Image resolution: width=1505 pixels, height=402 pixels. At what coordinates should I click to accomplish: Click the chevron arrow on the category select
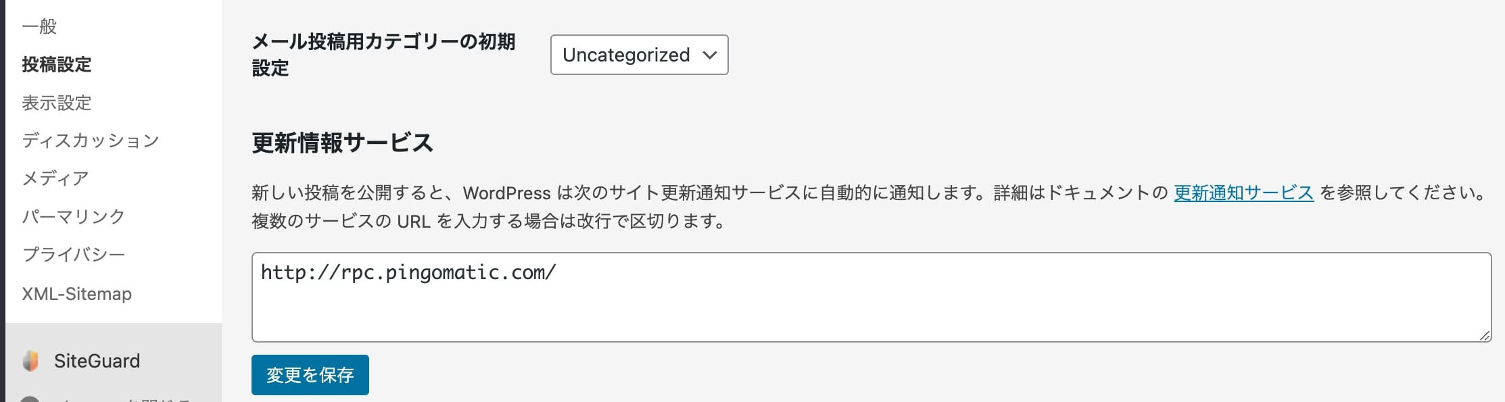tap(709, 55)
